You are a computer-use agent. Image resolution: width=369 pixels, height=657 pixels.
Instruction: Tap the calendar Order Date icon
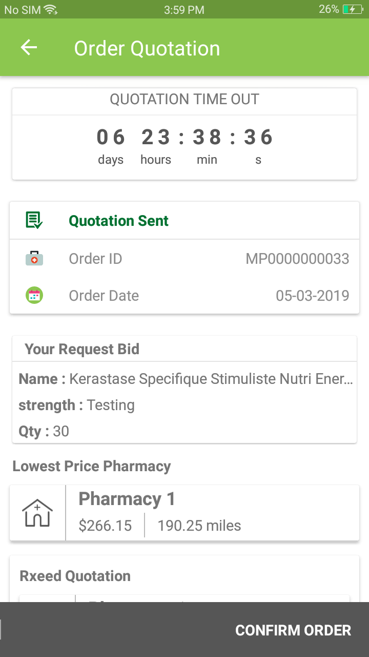tap(34, 296)
